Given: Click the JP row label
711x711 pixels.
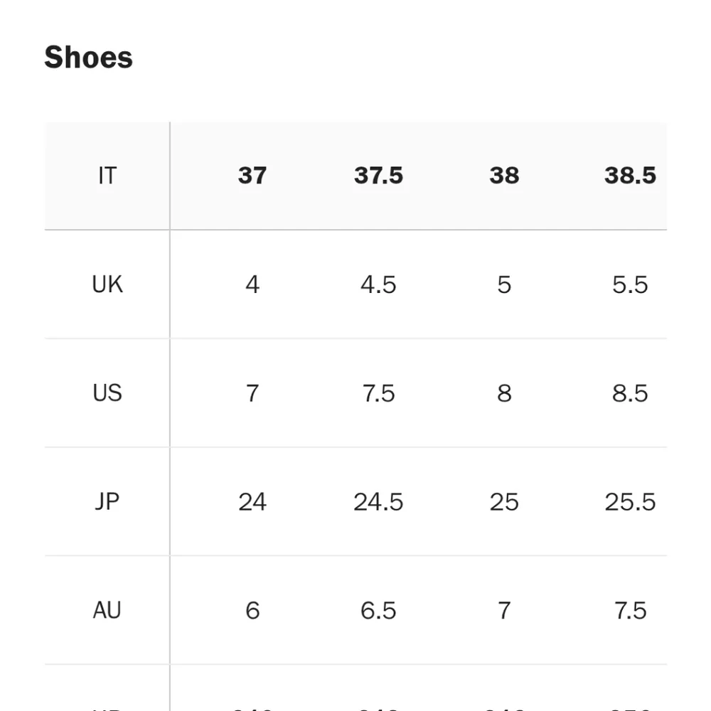Looking at the screenshot, I should 107,501.
